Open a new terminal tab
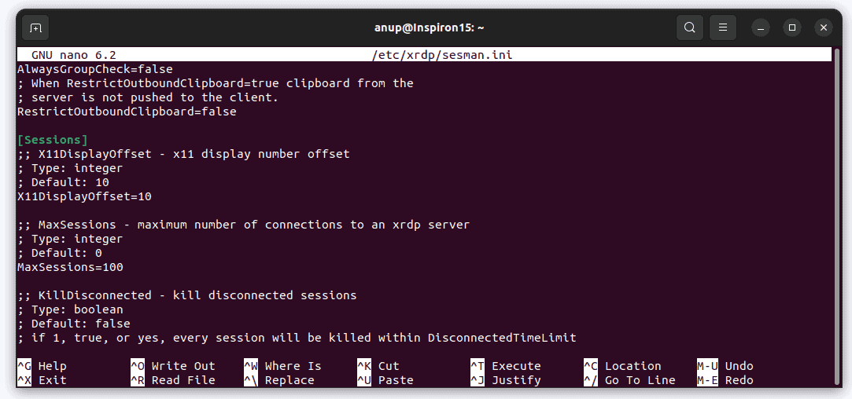This screenshot has width=852, height=399. (35, 27)
